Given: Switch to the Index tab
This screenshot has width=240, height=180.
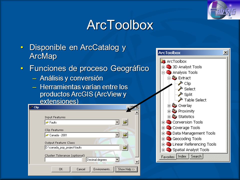Looking at the screenshot, I should click(182, 156).
